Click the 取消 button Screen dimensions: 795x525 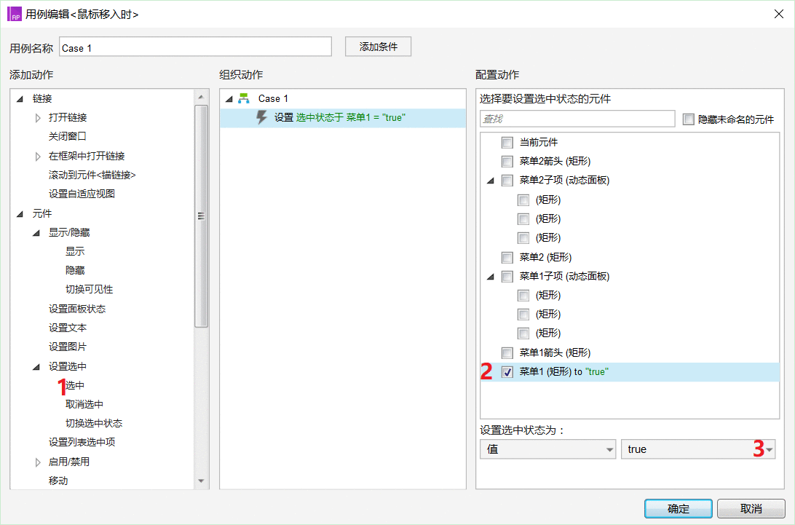[x=751, y=509]
